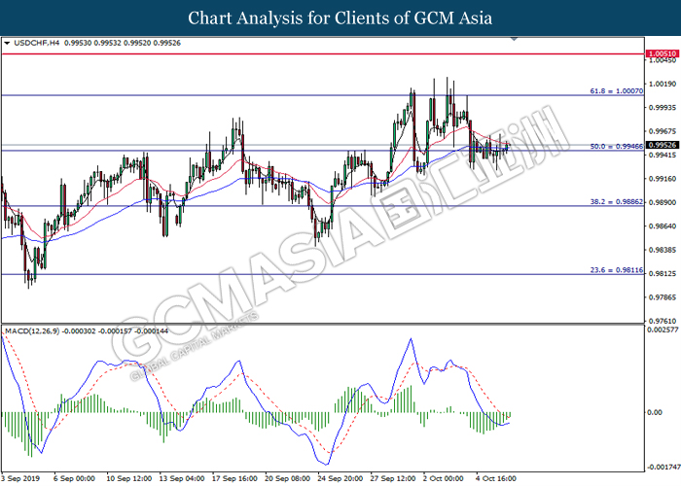Click the black triangle beside USDCHF,H4
This screenshot has width=681, height=486.
(8, 44)
